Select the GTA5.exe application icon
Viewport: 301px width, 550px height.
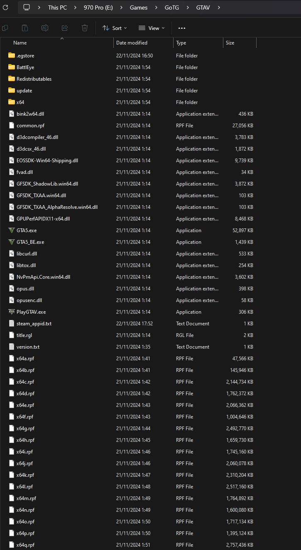[11, 230]
